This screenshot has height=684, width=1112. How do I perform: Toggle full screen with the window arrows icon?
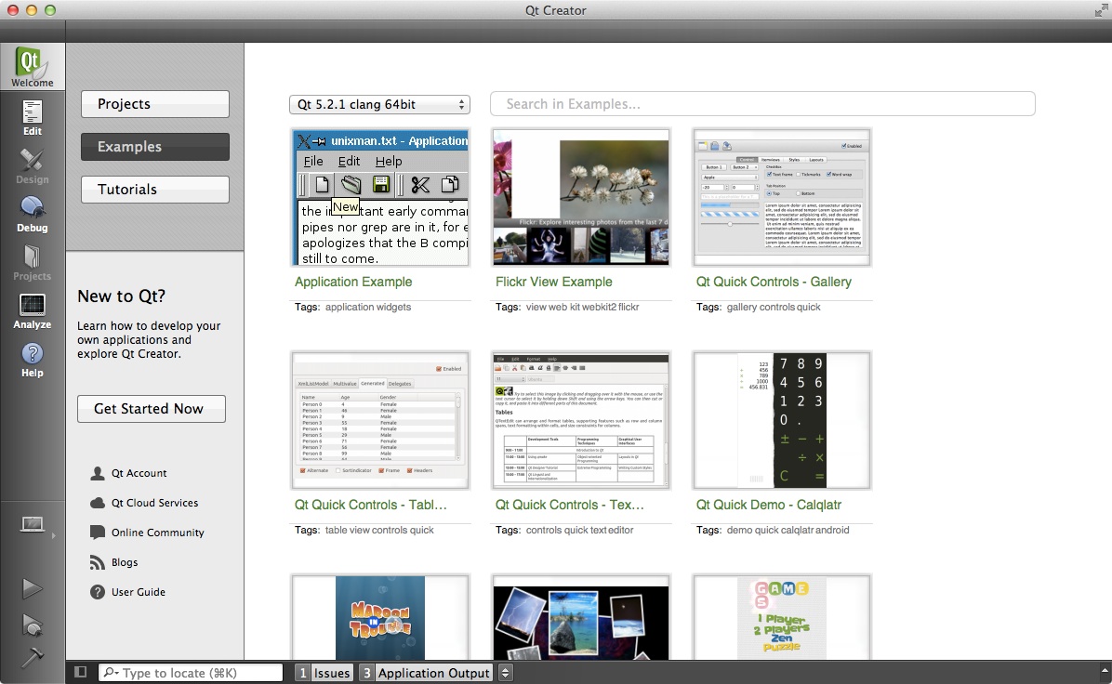coord(1101,10)
